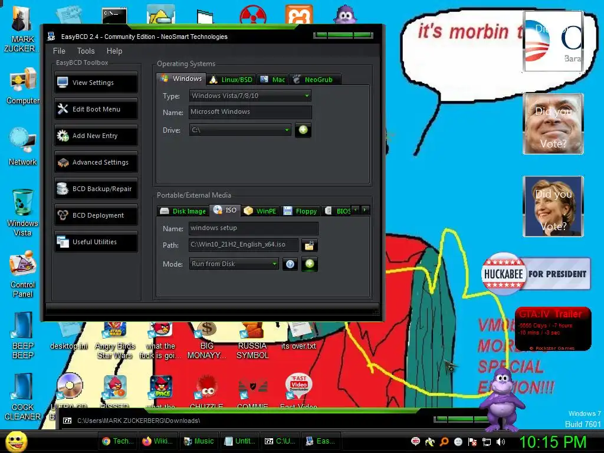Switch to the WinPE tab

point(260,211)
